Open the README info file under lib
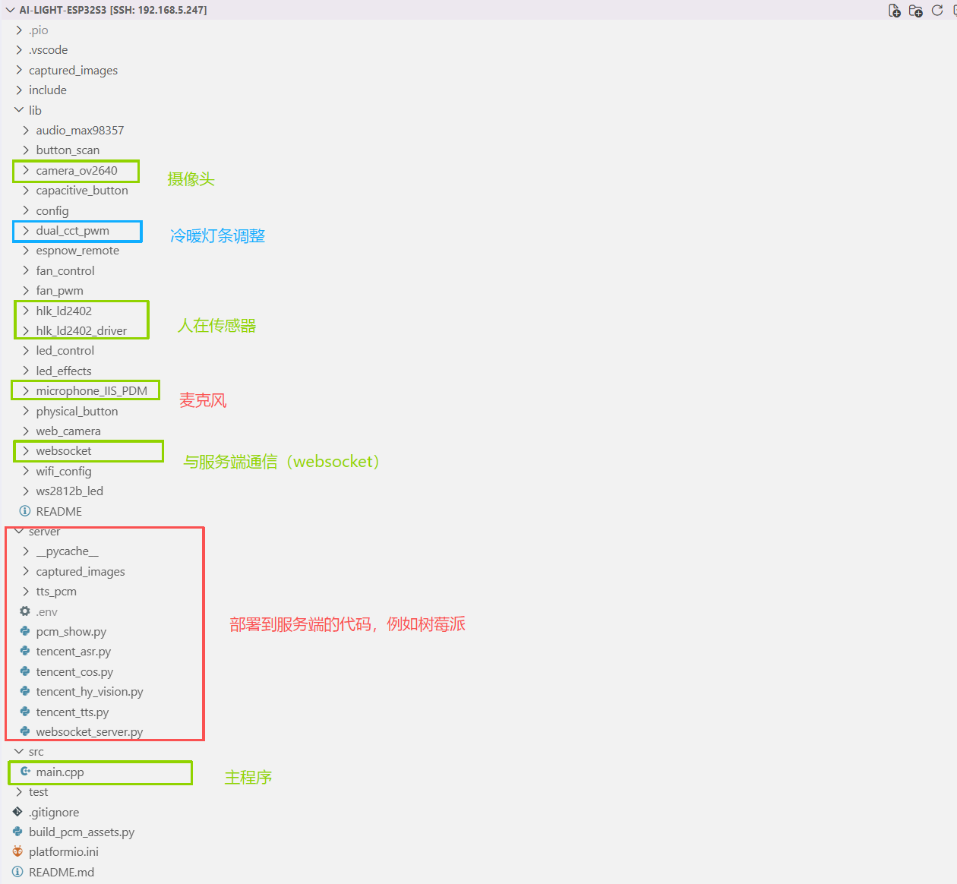 (x=59, y=511)
